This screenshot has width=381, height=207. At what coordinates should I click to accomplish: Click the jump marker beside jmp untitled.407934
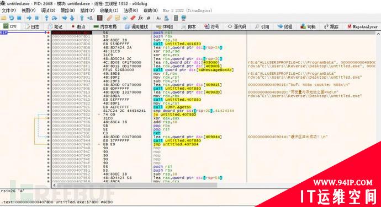(99, 144)
